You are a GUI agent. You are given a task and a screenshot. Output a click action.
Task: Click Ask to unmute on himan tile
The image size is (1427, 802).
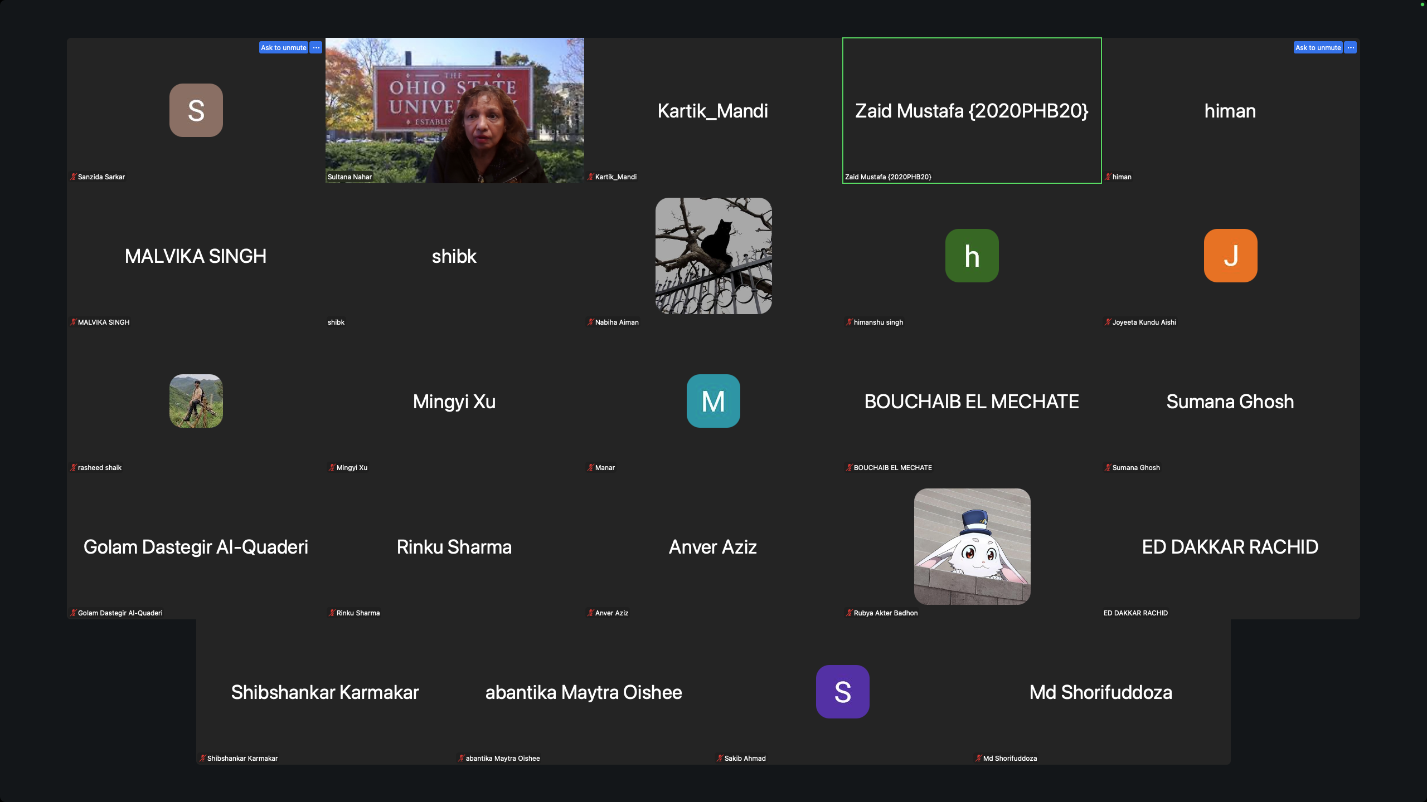coord(1318,47)
